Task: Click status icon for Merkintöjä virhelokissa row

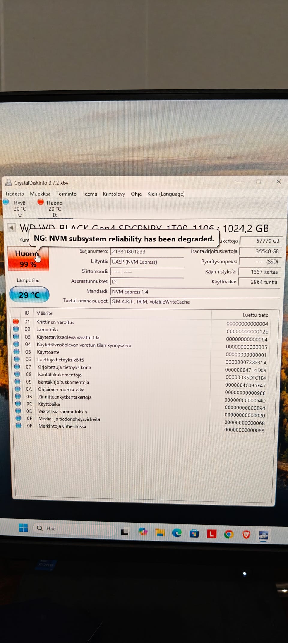Action: tap(19, 425)
